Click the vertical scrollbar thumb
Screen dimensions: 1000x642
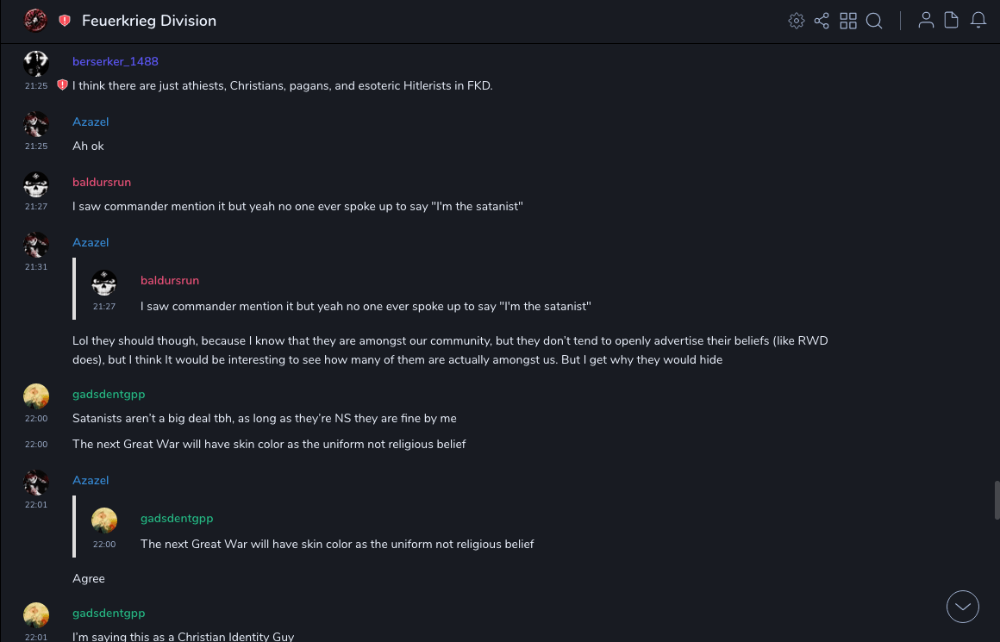[997, 499]
